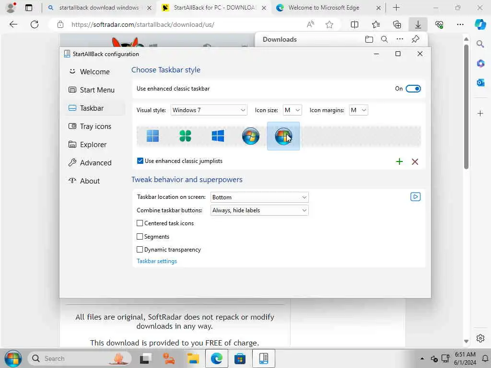Enable Centered task icons checkbox
This screenshot has height=368, width=491.
pyautogui.click(x=140, y=223)
